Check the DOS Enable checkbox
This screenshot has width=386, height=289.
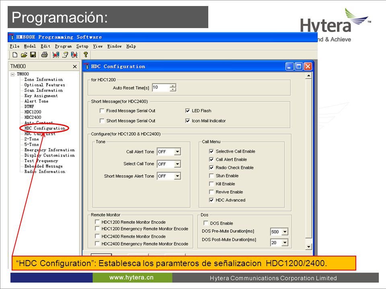[206, 223]
